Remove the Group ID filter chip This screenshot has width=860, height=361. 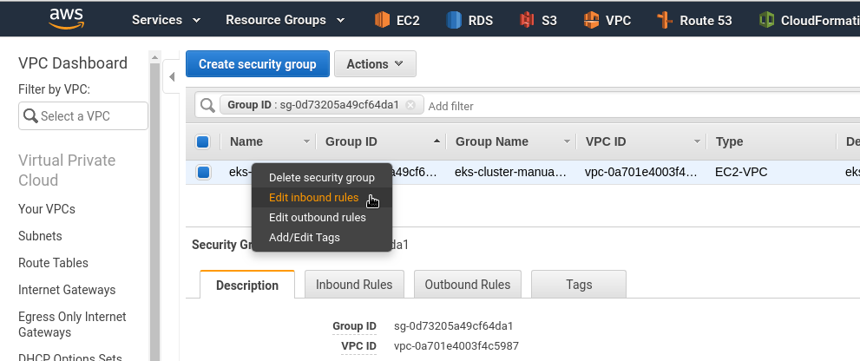click(x=410, y=105)
